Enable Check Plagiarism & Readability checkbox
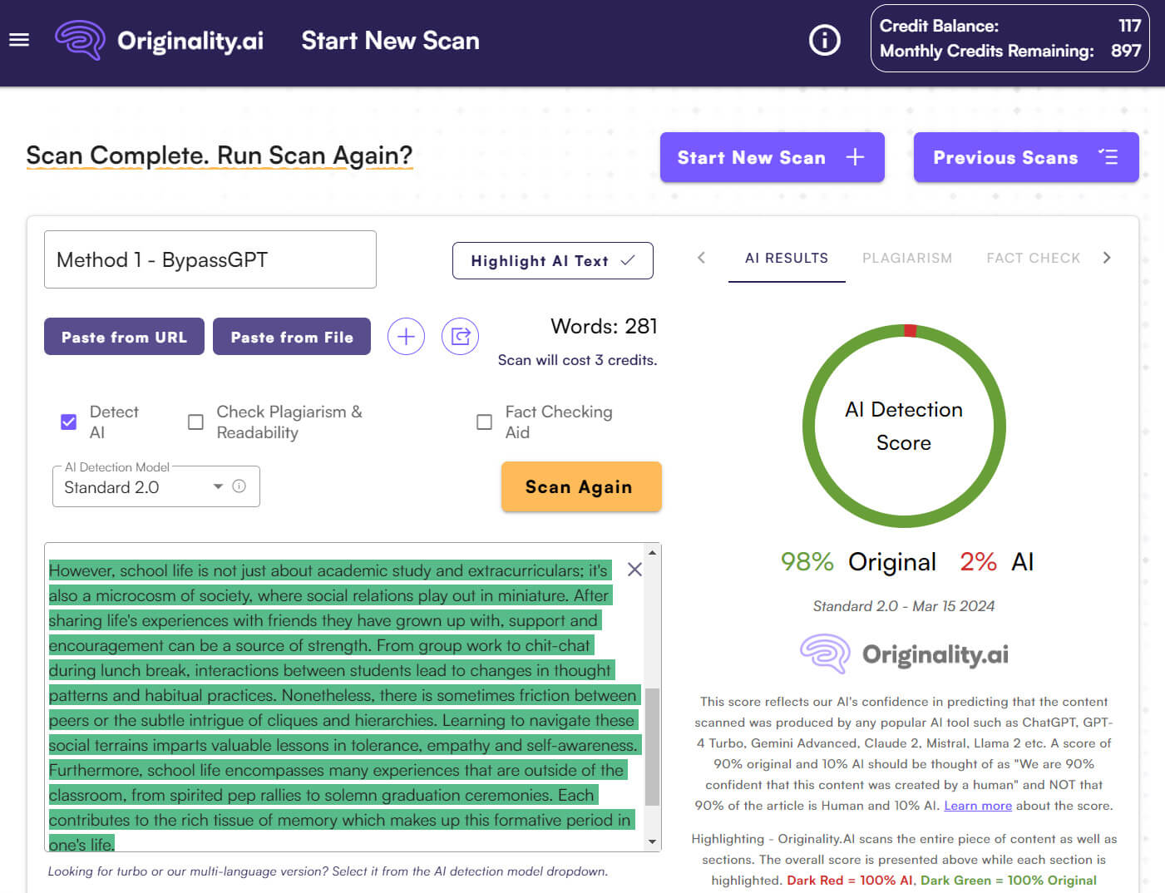Viewport: 1165px width, 893px height. [195, 422]
